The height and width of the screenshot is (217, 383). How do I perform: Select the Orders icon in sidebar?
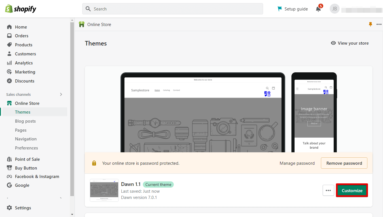[9, 36]
